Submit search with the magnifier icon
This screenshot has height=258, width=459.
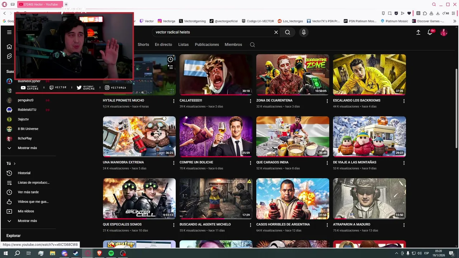(x=288, y=32)
